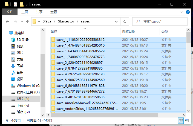Click folder icon of save_1_7480692927022476773
The height and width of the screenshot is (126, 193).
[x=53, y=57]
